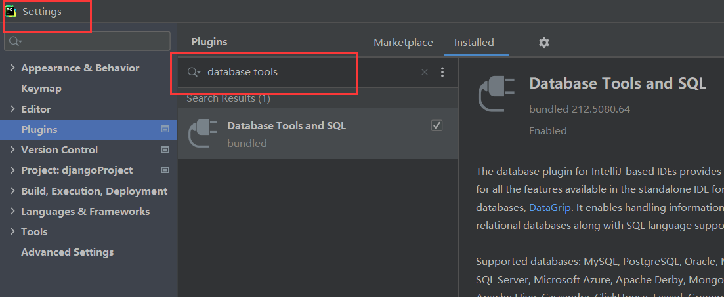
Task: Click the large plug icon in the details panel
Action: (496, 94)
